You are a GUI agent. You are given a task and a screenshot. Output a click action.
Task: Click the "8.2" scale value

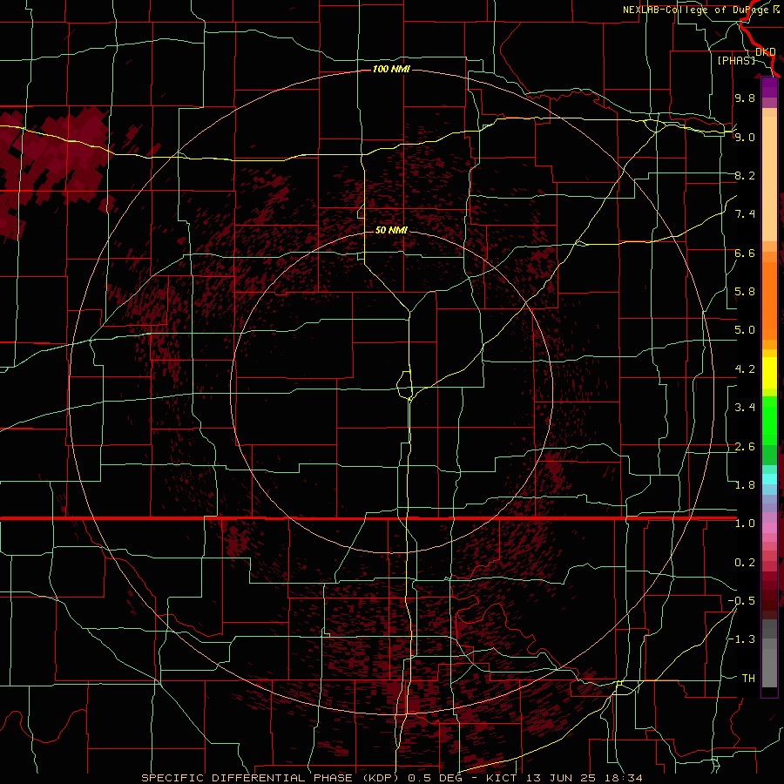pyautogui.click(x=745, y=175)
